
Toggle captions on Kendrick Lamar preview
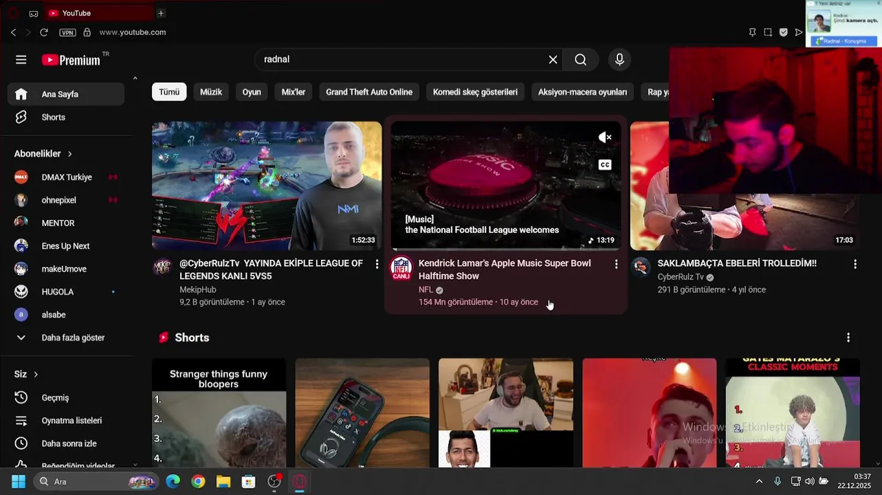[x=605, y=165]
